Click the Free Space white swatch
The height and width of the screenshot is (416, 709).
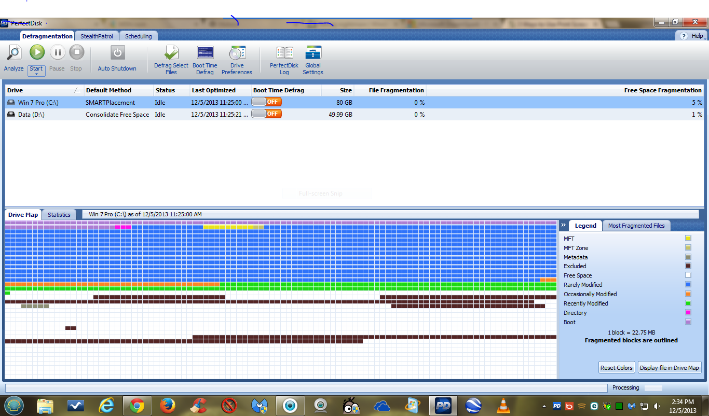(x=688, y=275)
